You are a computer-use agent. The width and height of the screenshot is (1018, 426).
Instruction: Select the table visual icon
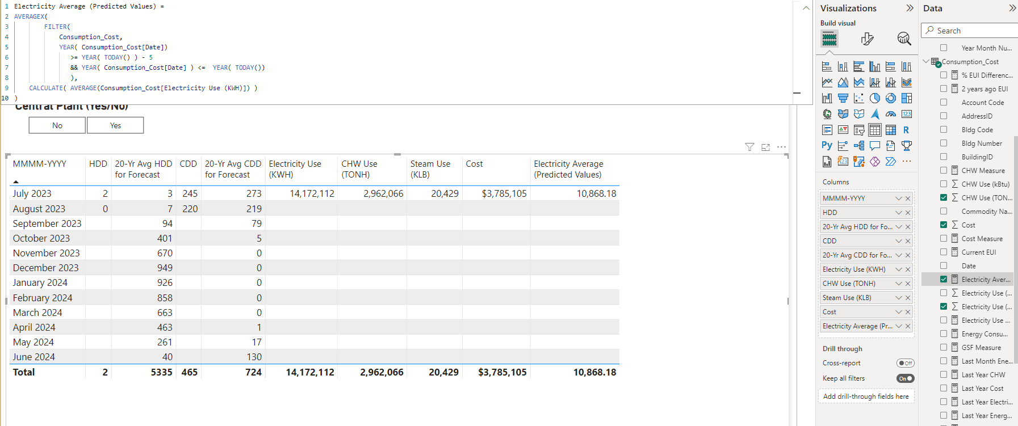[875, 130]
